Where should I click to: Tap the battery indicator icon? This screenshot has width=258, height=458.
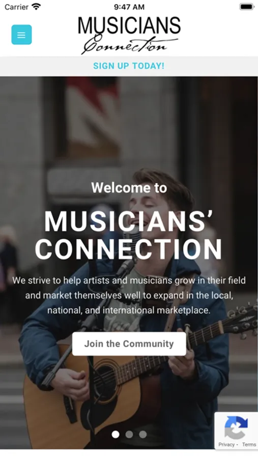coord(247,7)
